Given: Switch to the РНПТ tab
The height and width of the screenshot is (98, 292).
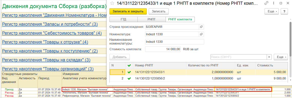Looking at the screenshot, I should [152, 19].
